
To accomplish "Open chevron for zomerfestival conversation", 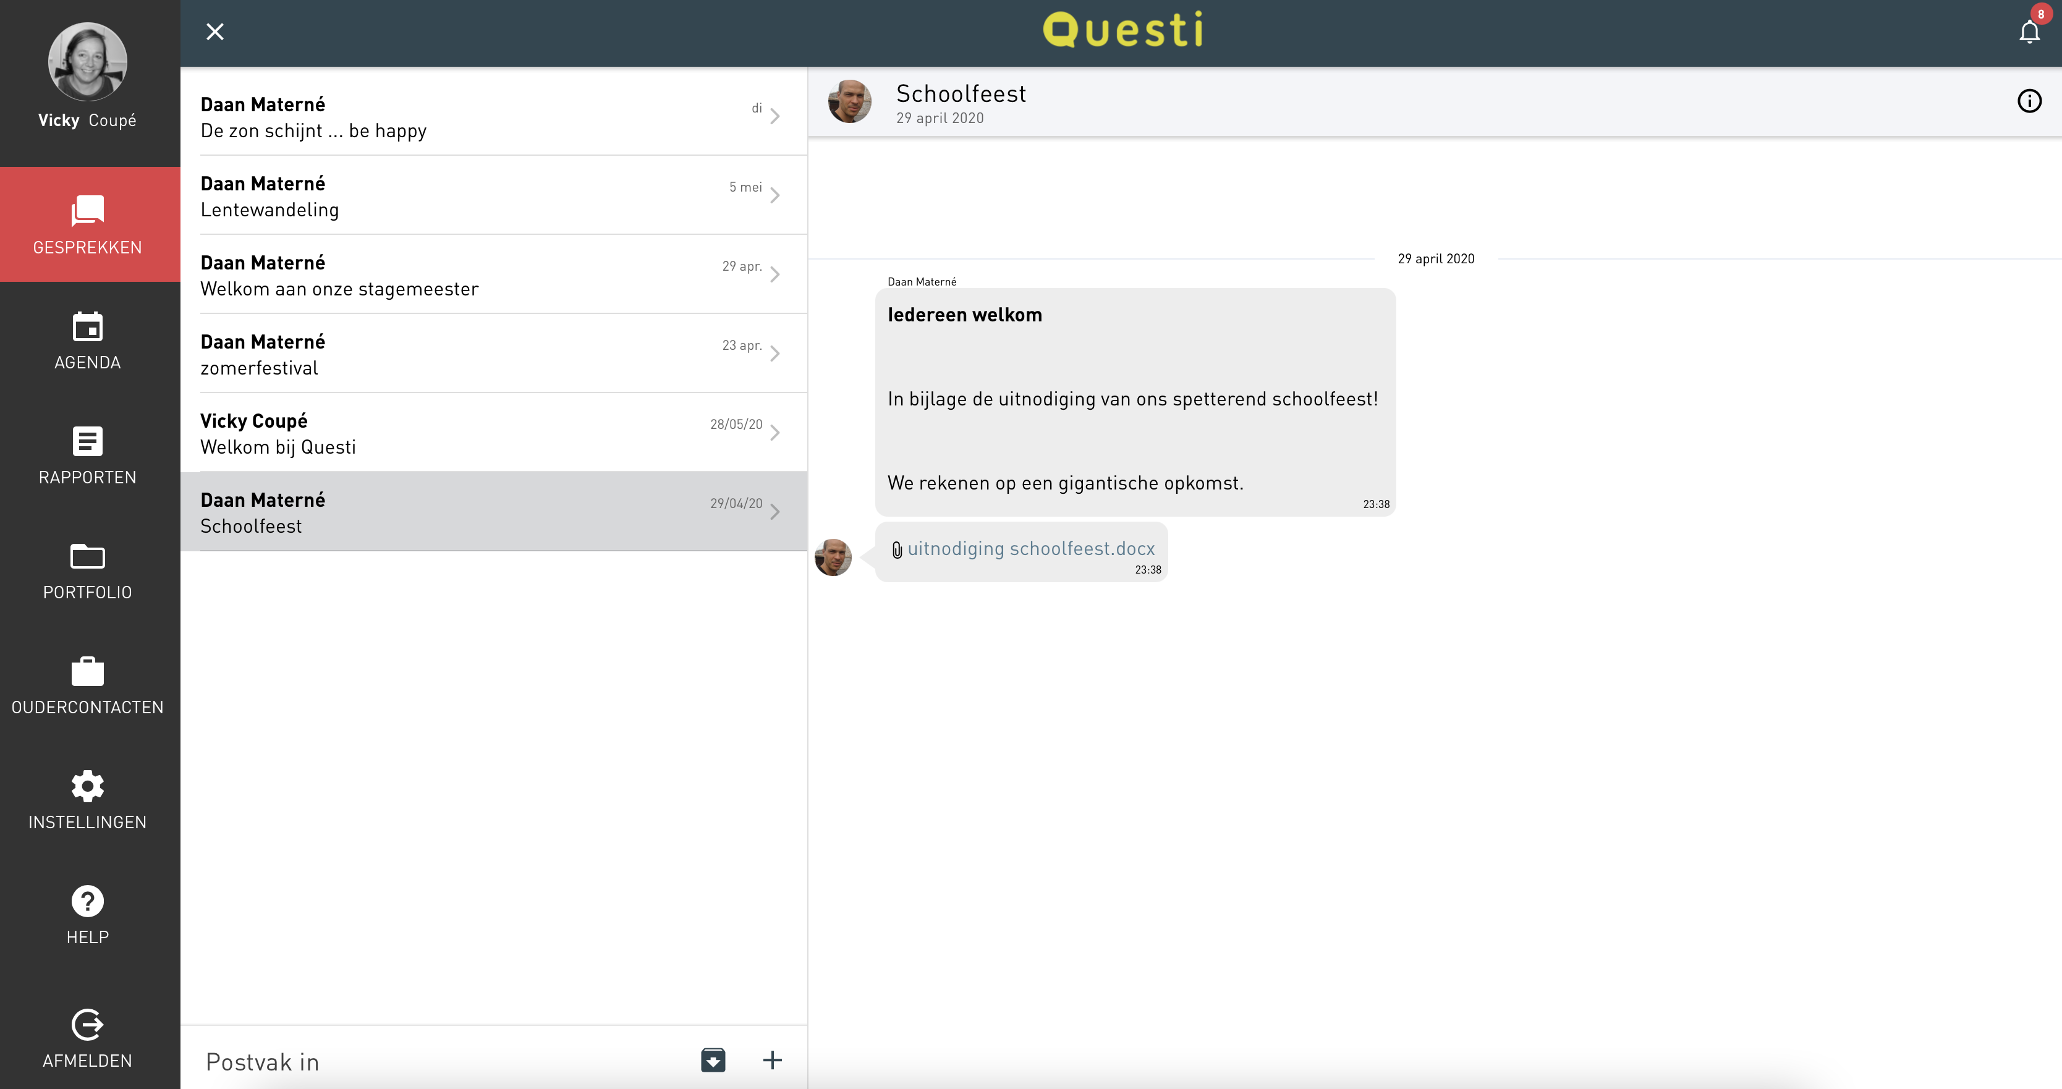I will point(775,354).
